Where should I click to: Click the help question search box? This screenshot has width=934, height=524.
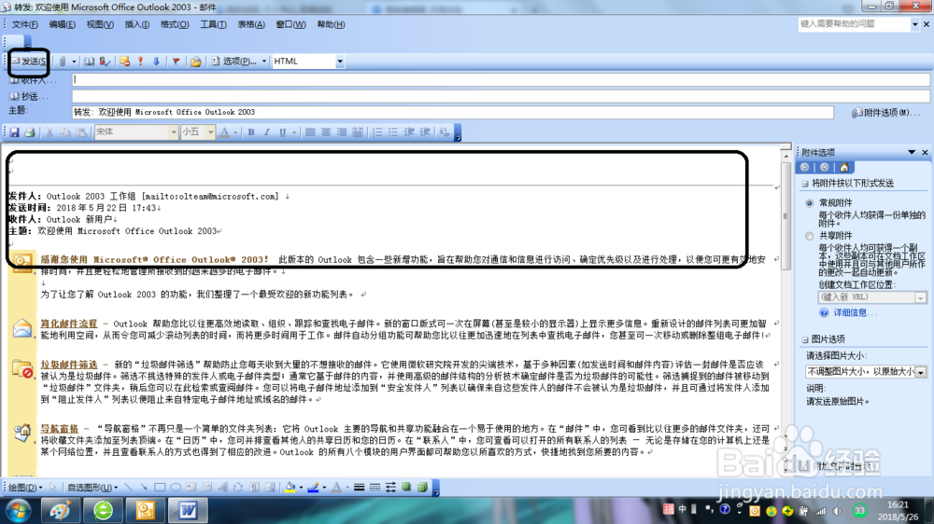pyautogui.click(x=855, y=24)
